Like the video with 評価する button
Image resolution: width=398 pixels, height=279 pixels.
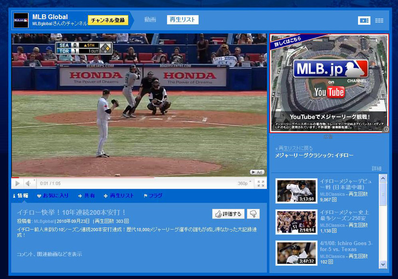(x=228, y=214)
